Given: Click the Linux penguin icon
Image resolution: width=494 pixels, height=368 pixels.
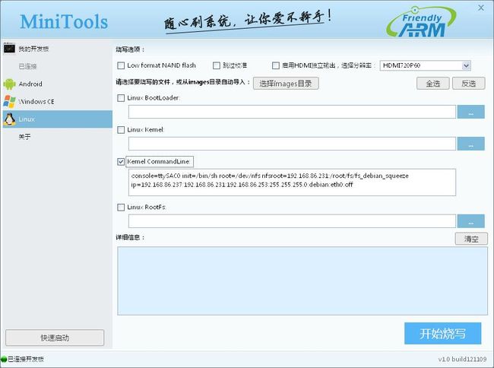Looking at the screenshot, I should click(x=9, y=119).
